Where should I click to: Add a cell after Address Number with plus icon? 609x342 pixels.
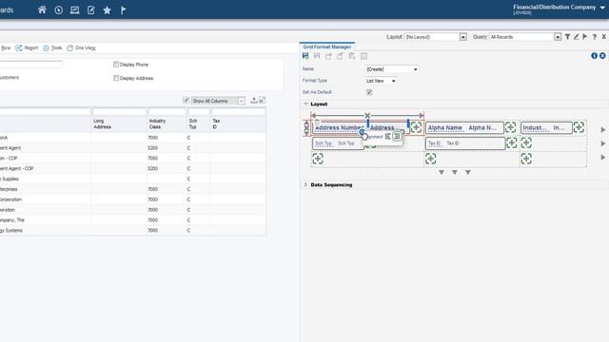[416, 127]
